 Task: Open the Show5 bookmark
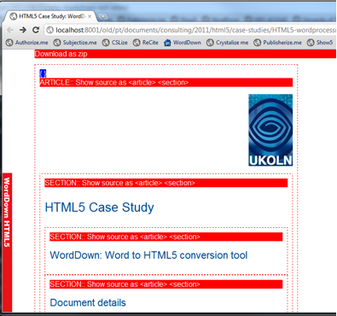[320, 43]
